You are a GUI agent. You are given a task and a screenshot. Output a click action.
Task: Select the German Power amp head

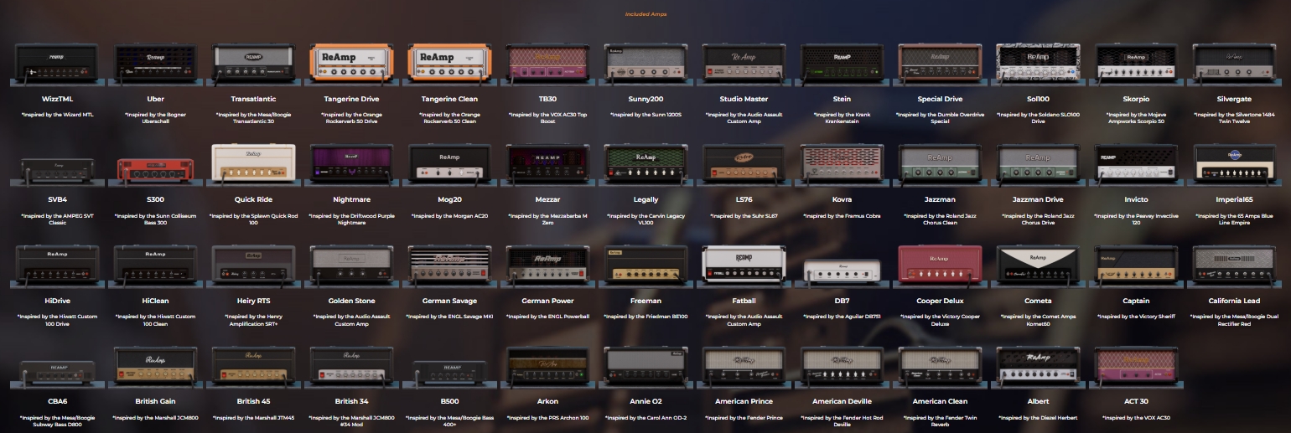pos(547,265)
